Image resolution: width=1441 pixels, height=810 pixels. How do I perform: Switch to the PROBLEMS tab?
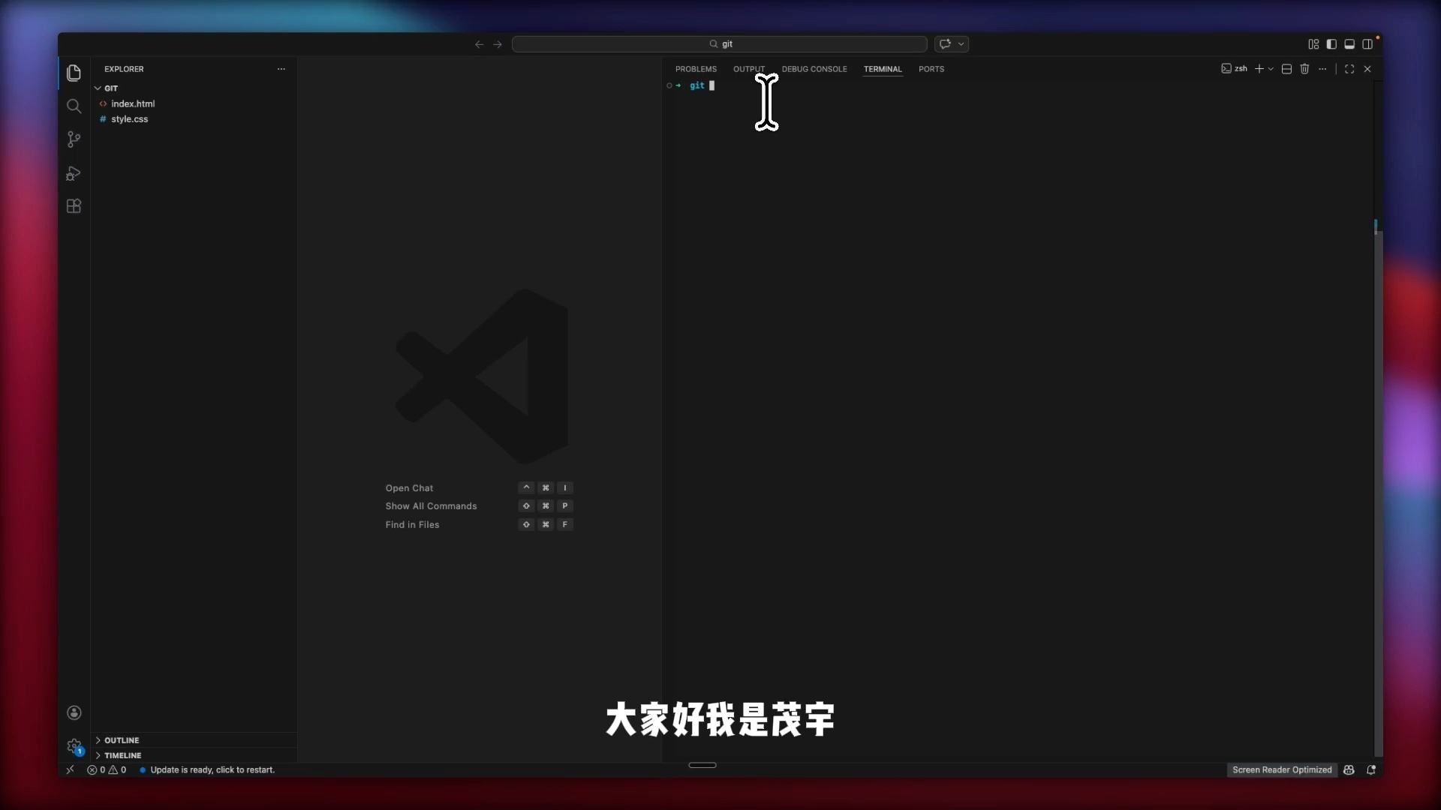coord(696,69)
